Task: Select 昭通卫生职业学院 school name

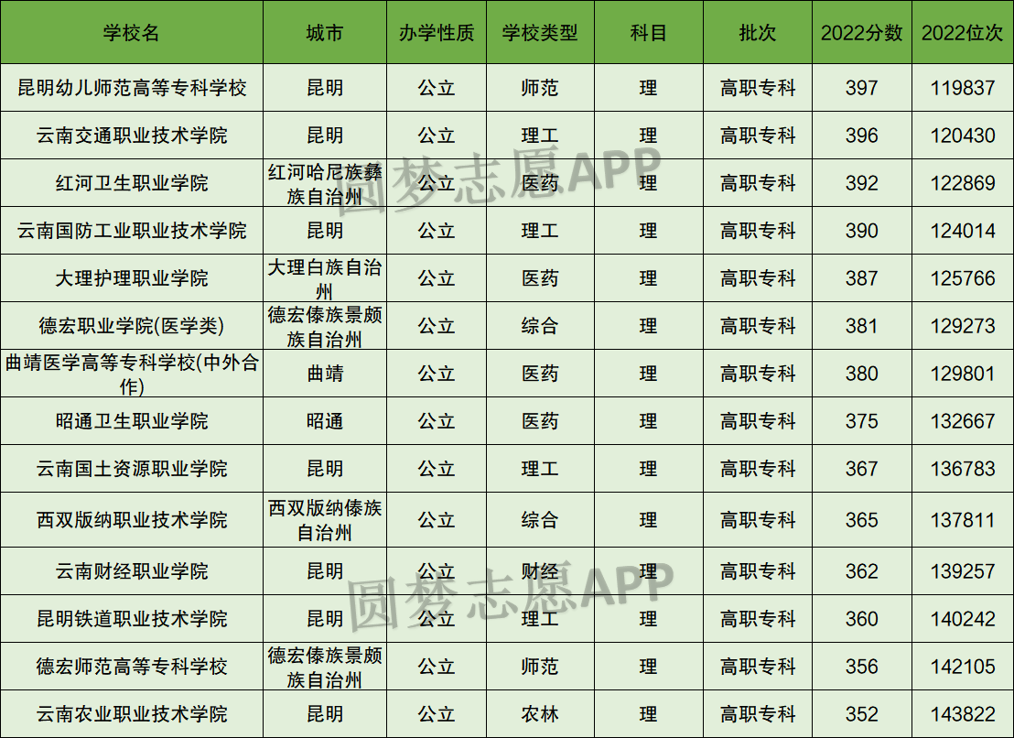Action: (x=132, y=421)
